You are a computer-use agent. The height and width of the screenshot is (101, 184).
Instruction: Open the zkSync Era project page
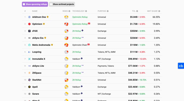point(38,38)
